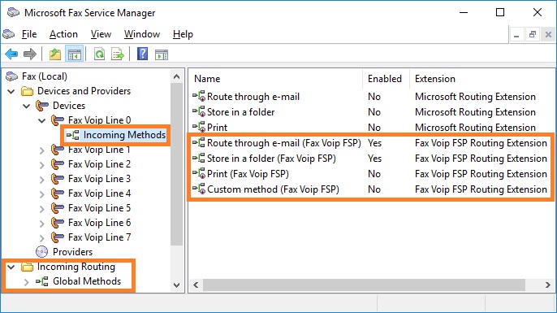Collapse the Incoming Routing node
This screenshot has height=313, width=557.
point(11,267)
